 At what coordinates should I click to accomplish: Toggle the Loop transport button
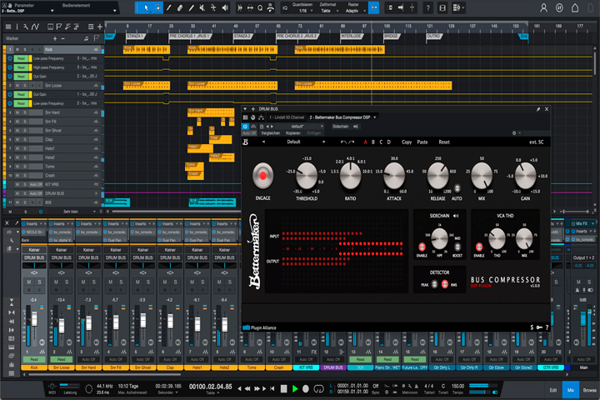(x=318, y=389)
